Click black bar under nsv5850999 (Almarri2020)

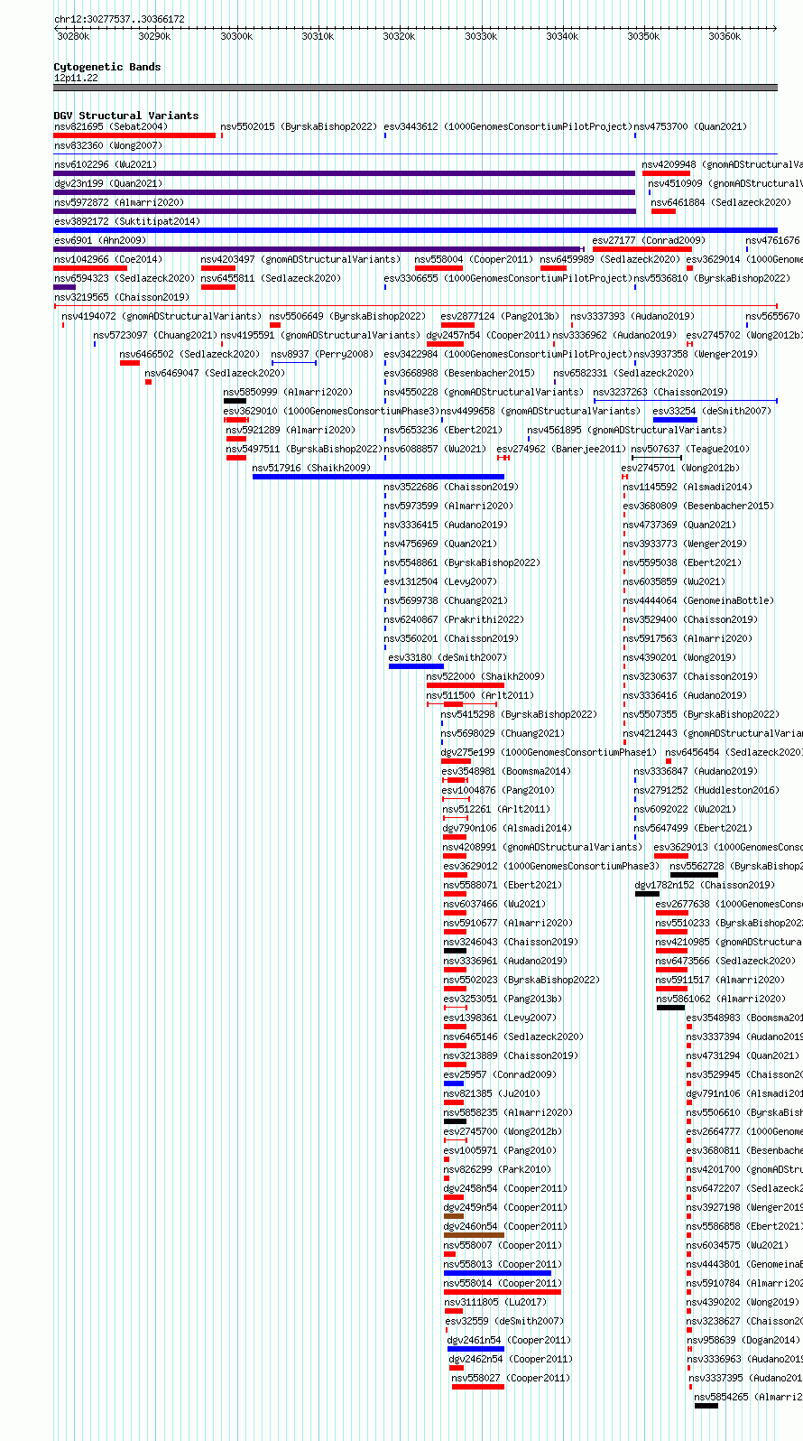click(x=235, y=401)
